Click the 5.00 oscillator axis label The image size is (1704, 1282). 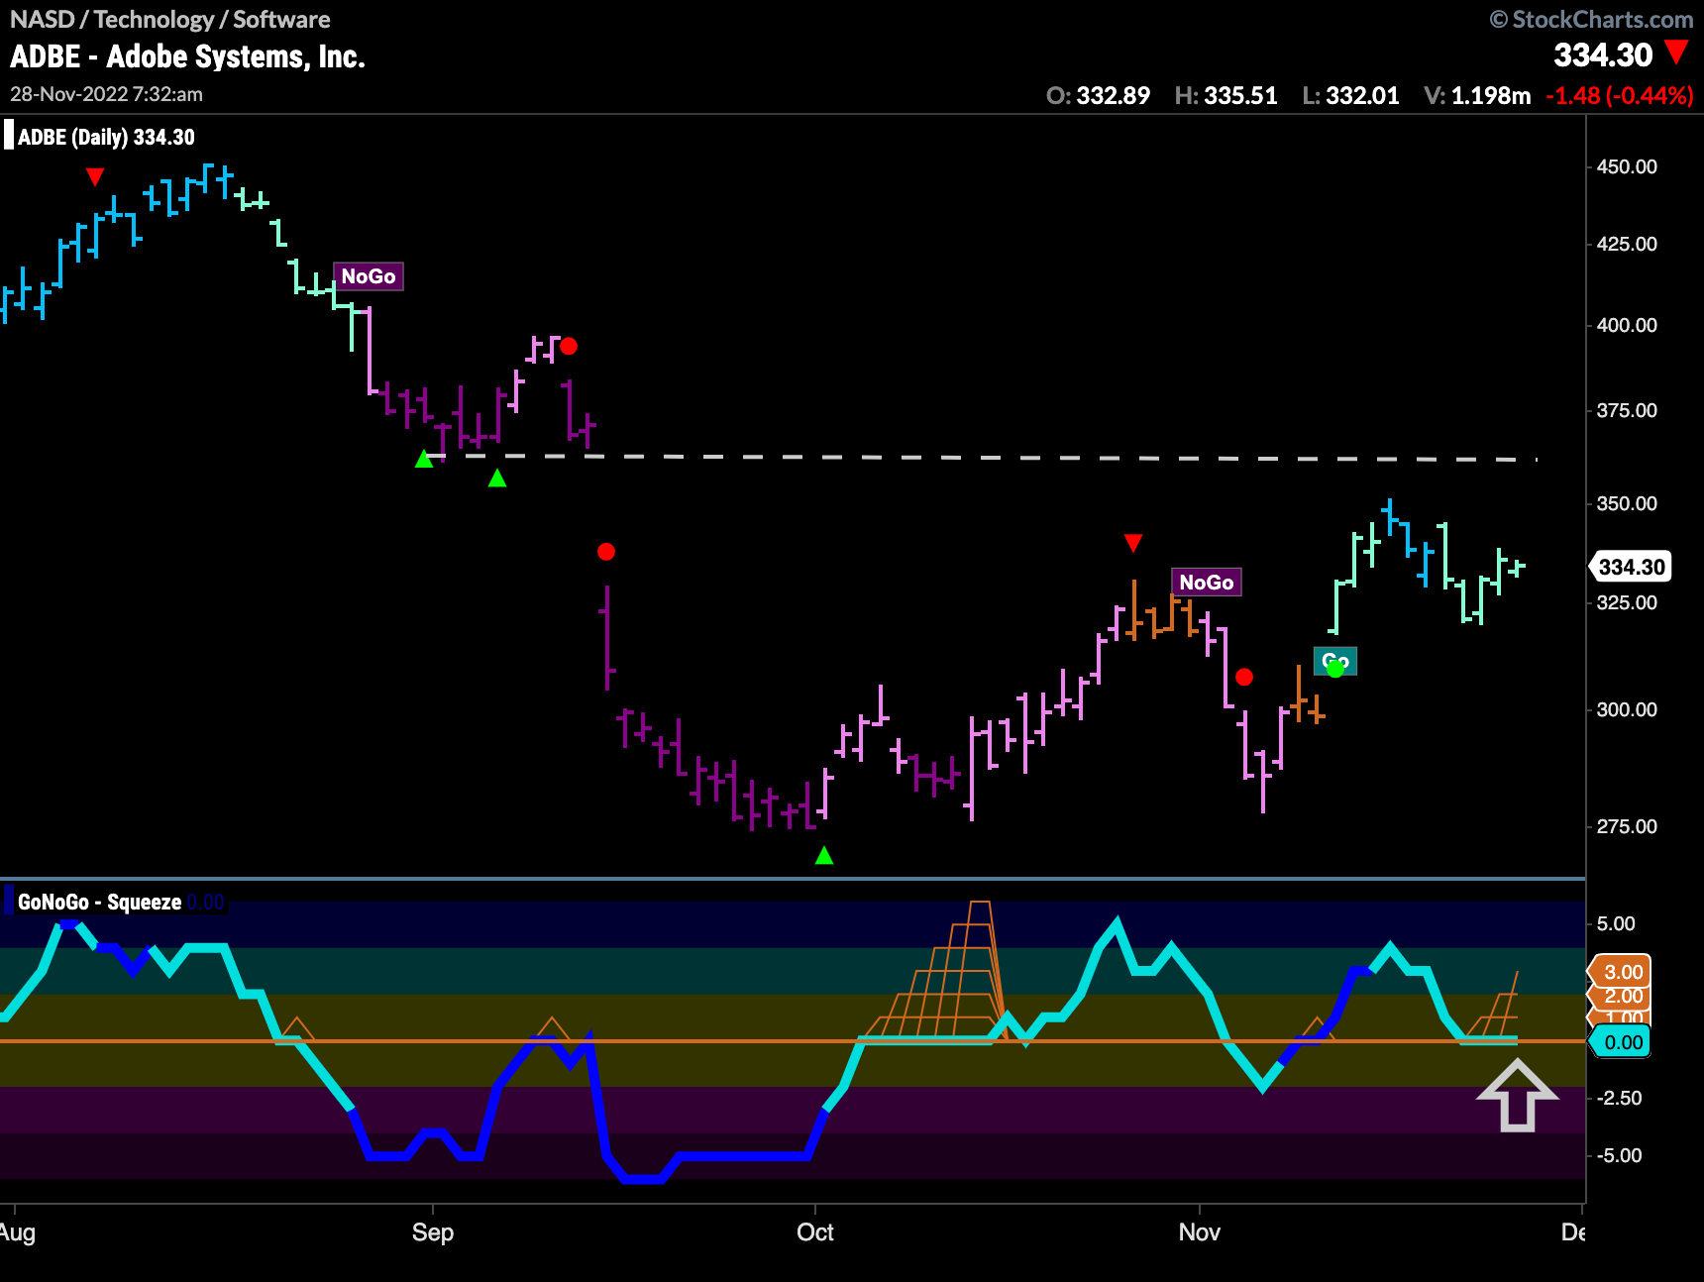pyautogui.click(x=1616, y=923)
